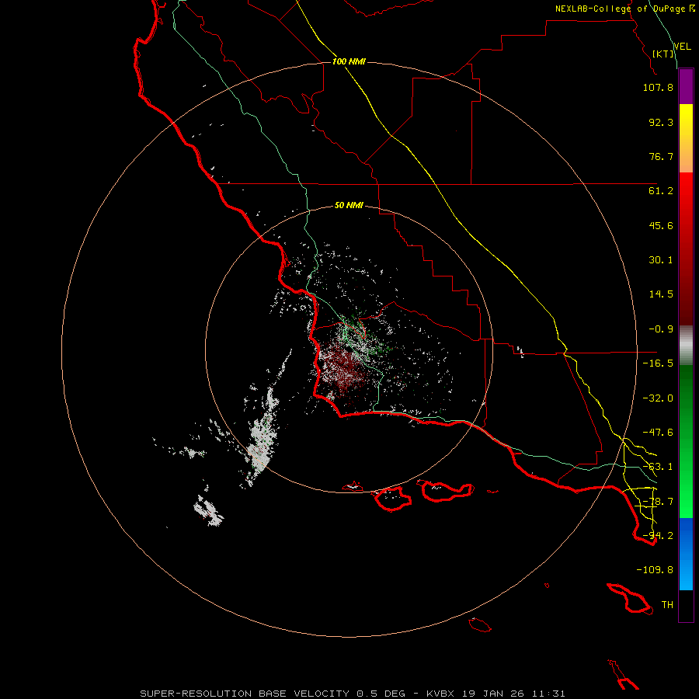Image resolution: width=699 pixels, height=699 pixels.
Task: Select the -63.1 legend value
Action: (658, 467)
